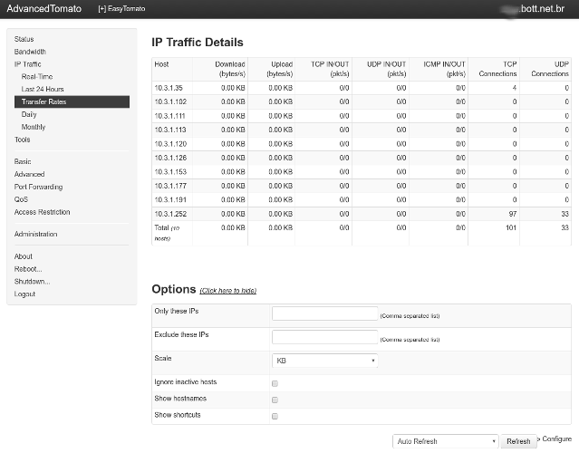Screen dimensions: 579x453
Task: Type in the Only these IPs field
Action: 324,313
